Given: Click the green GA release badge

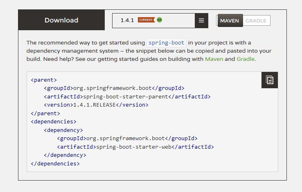Looking at the screenshot, I should (159, 20).
